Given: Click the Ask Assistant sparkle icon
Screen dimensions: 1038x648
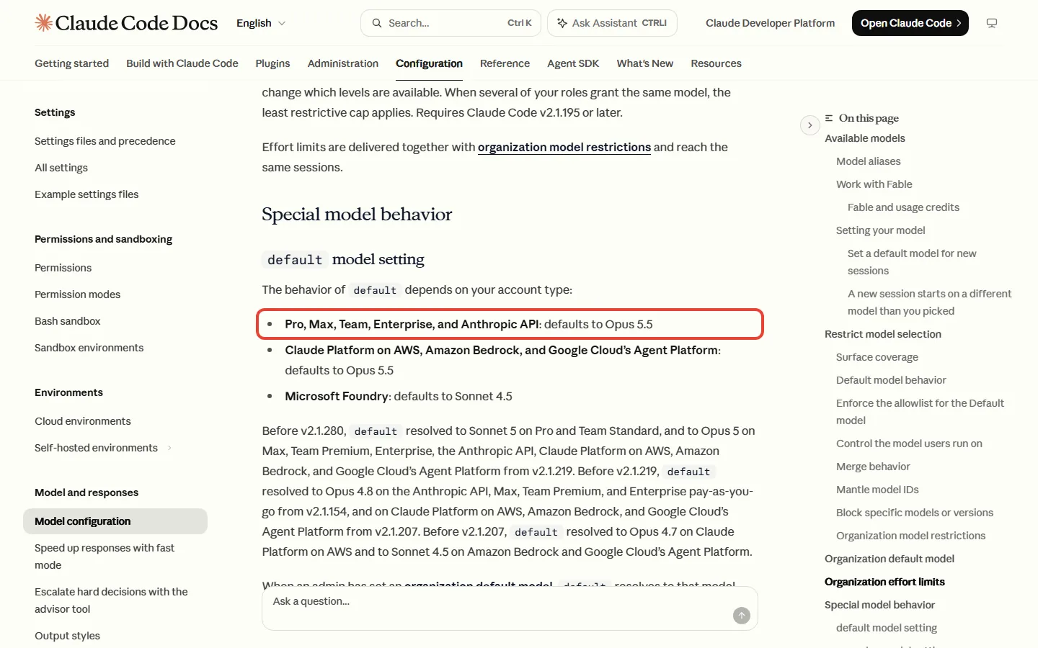Looking at the screenshot, I should tap(562, 23).
